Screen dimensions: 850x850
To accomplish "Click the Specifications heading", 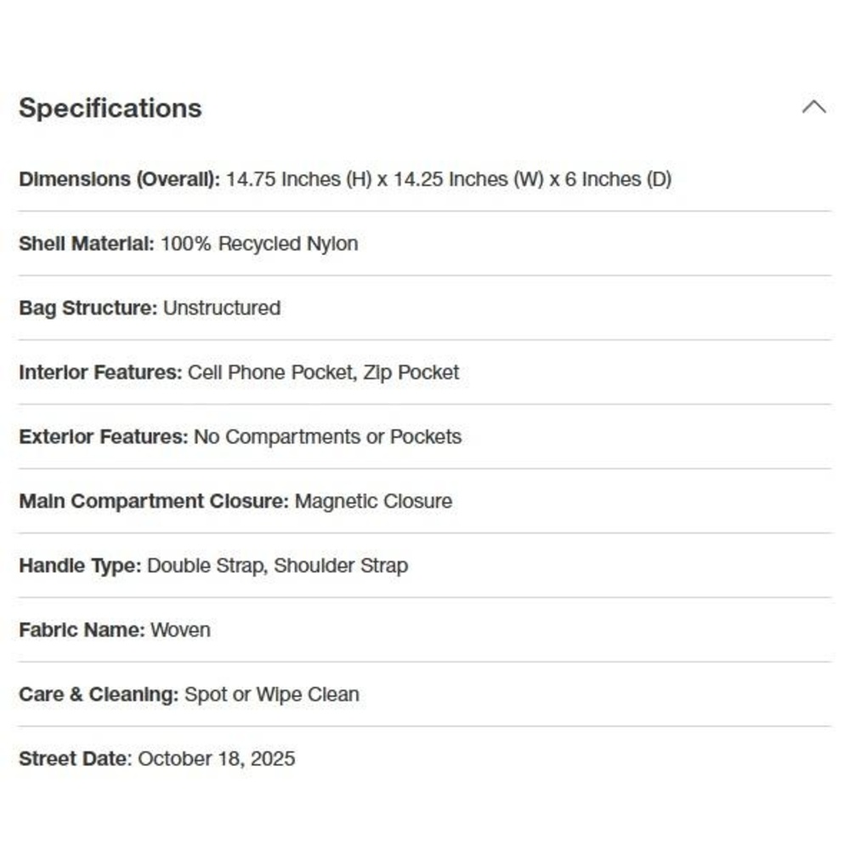I will 110,108.
